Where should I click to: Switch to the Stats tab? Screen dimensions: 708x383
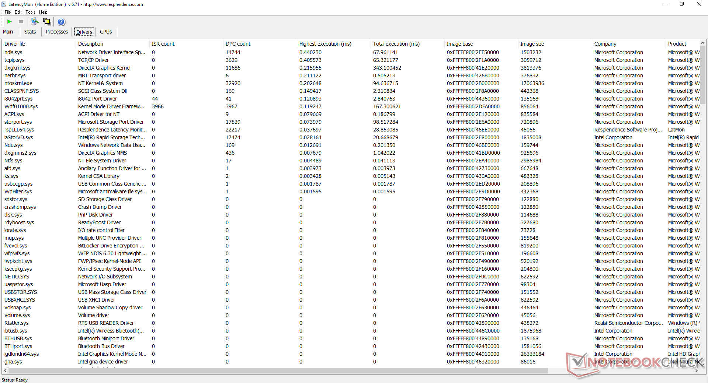[30, 32]
